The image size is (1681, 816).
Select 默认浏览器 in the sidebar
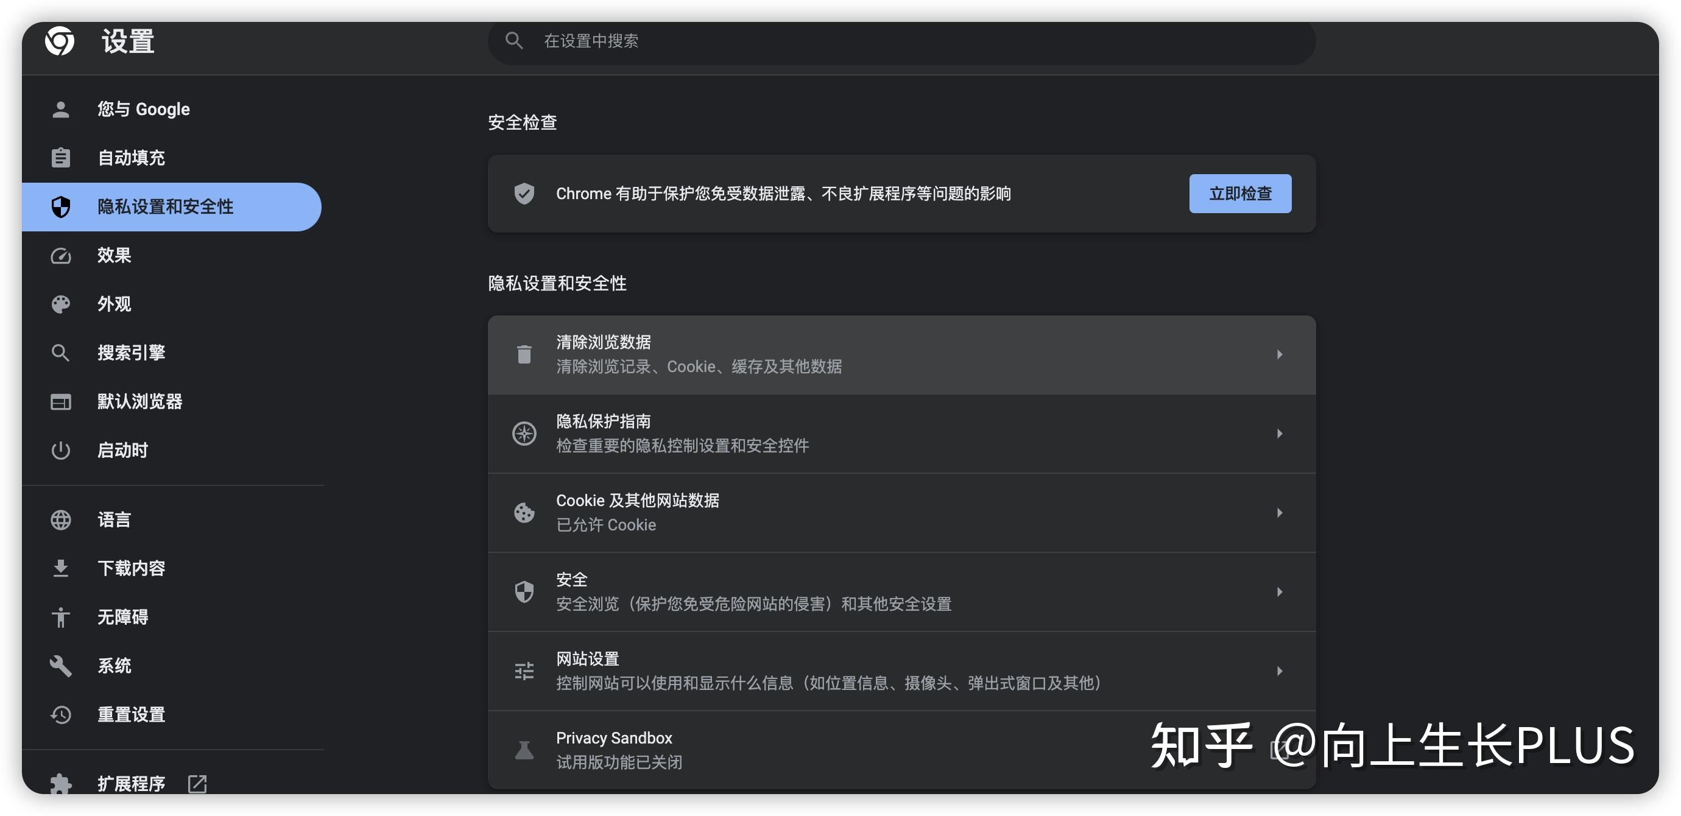[139, 402]
